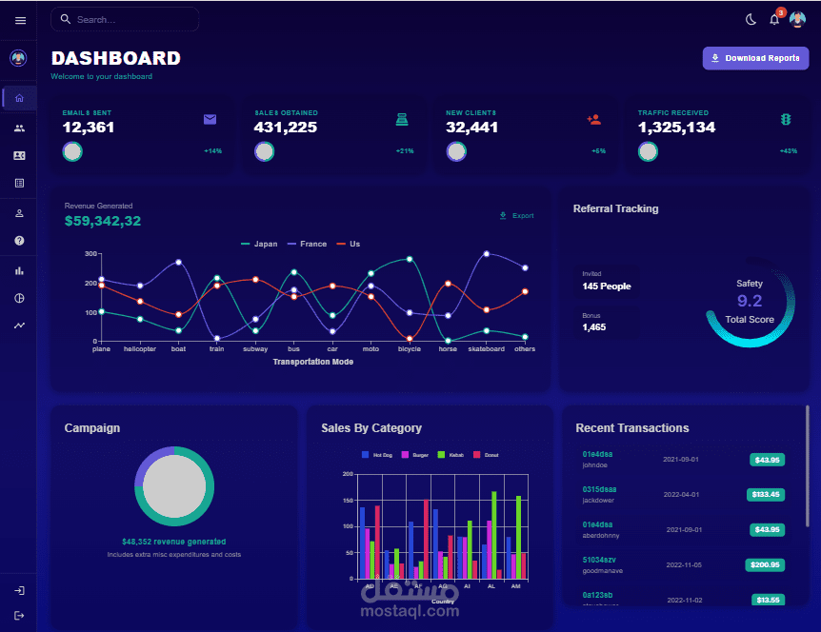Click transaction ID 0a123sb
Image resolution: width=821 pixels, height=632 pixels.
(x=597, y=595)
